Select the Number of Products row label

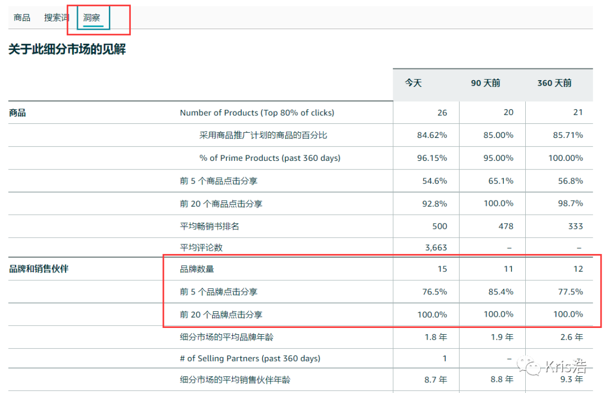pyautogui.click(x=256, y=113)
